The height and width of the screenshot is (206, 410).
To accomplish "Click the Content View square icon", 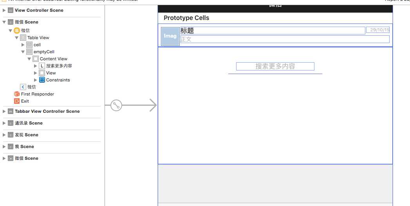I will pos(36,59).
